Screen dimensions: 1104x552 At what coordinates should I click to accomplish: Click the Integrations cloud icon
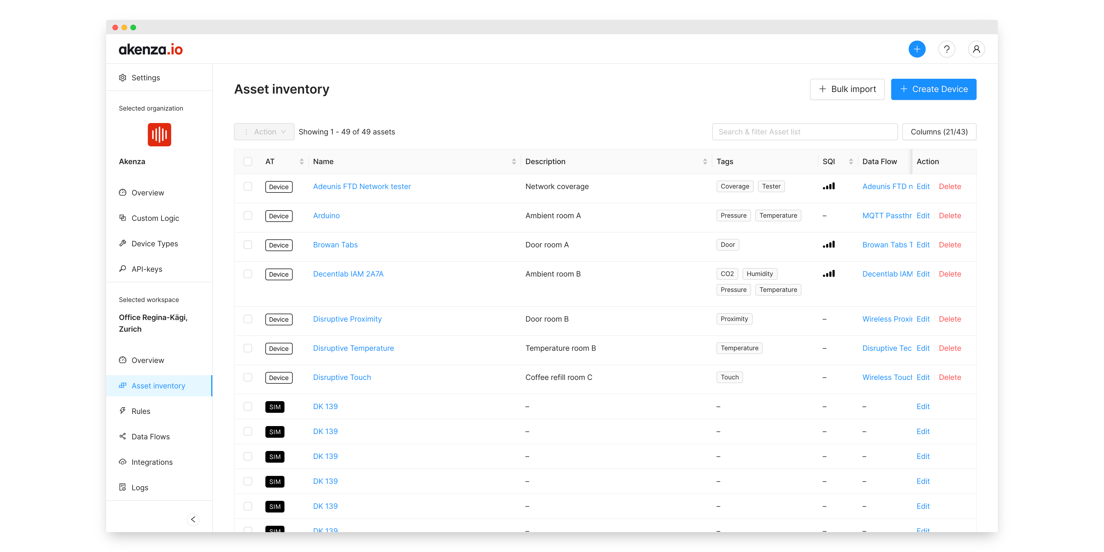point(123,462)
